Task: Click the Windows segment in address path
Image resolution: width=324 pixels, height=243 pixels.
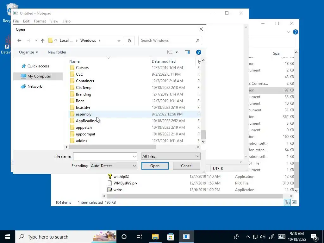Action: pyautogui.click(x=88, y=40)
